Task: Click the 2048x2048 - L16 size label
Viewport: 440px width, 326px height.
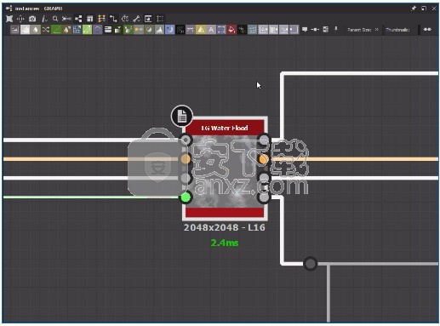Action: pos(225,227)
